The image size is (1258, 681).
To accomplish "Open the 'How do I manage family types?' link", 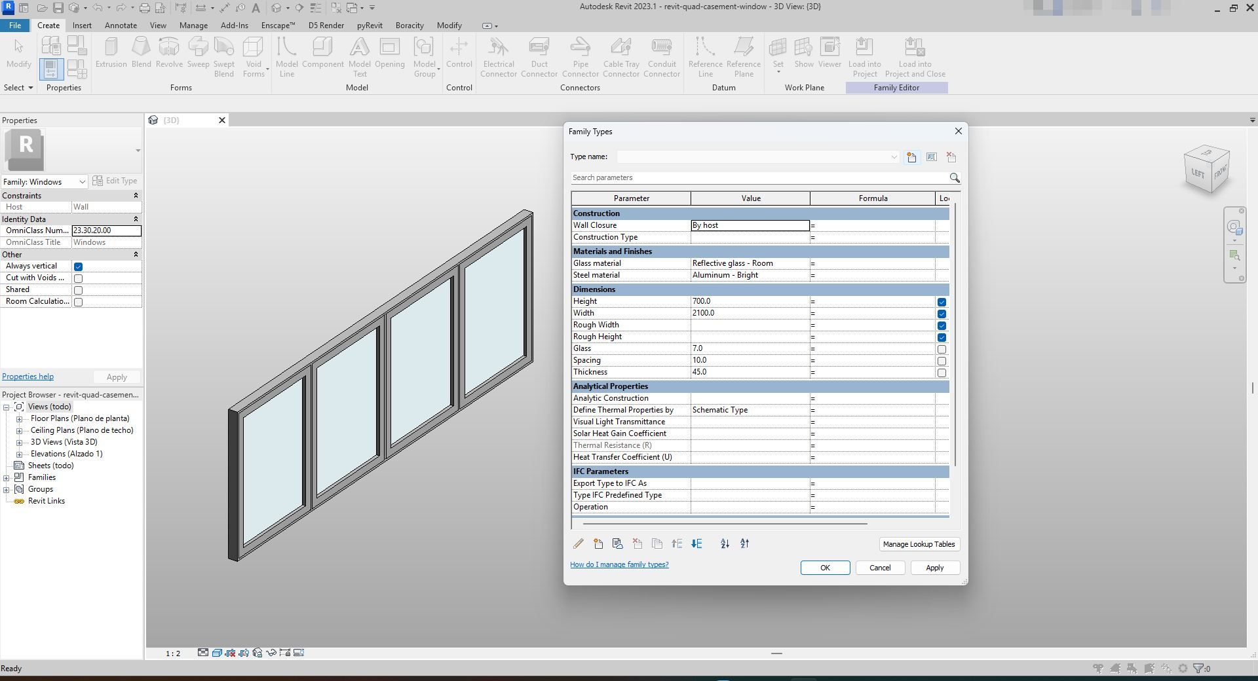I will pos(619,564).
